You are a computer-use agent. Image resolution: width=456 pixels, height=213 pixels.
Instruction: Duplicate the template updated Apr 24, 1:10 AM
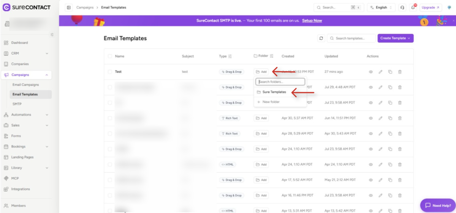(x=390, y=164)
